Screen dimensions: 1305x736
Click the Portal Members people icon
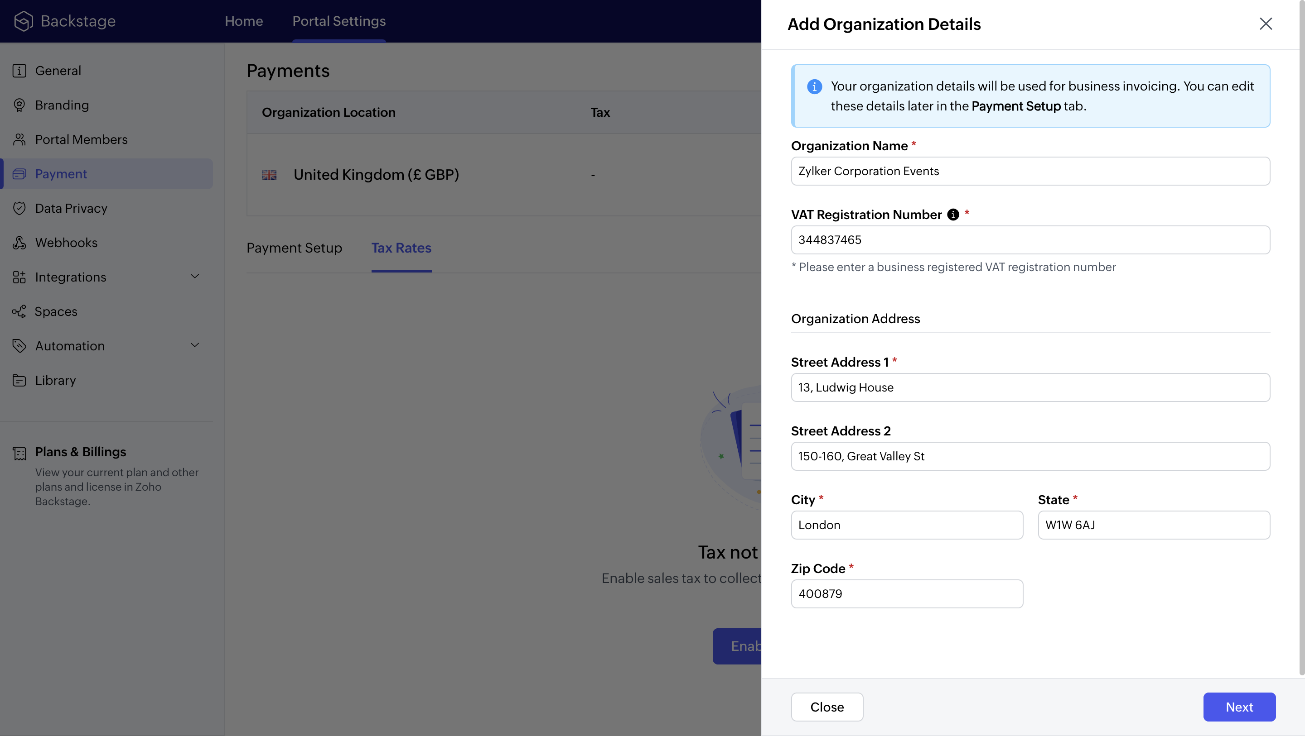pyautogui.click(x=19, y=139)
